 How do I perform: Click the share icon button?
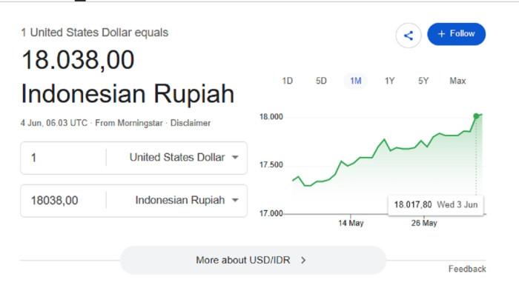409,36
